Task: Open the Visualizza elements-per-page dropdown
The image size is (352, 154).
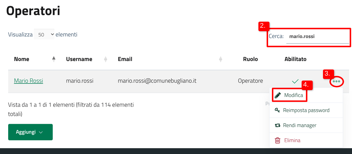Action: pos(44,34)
